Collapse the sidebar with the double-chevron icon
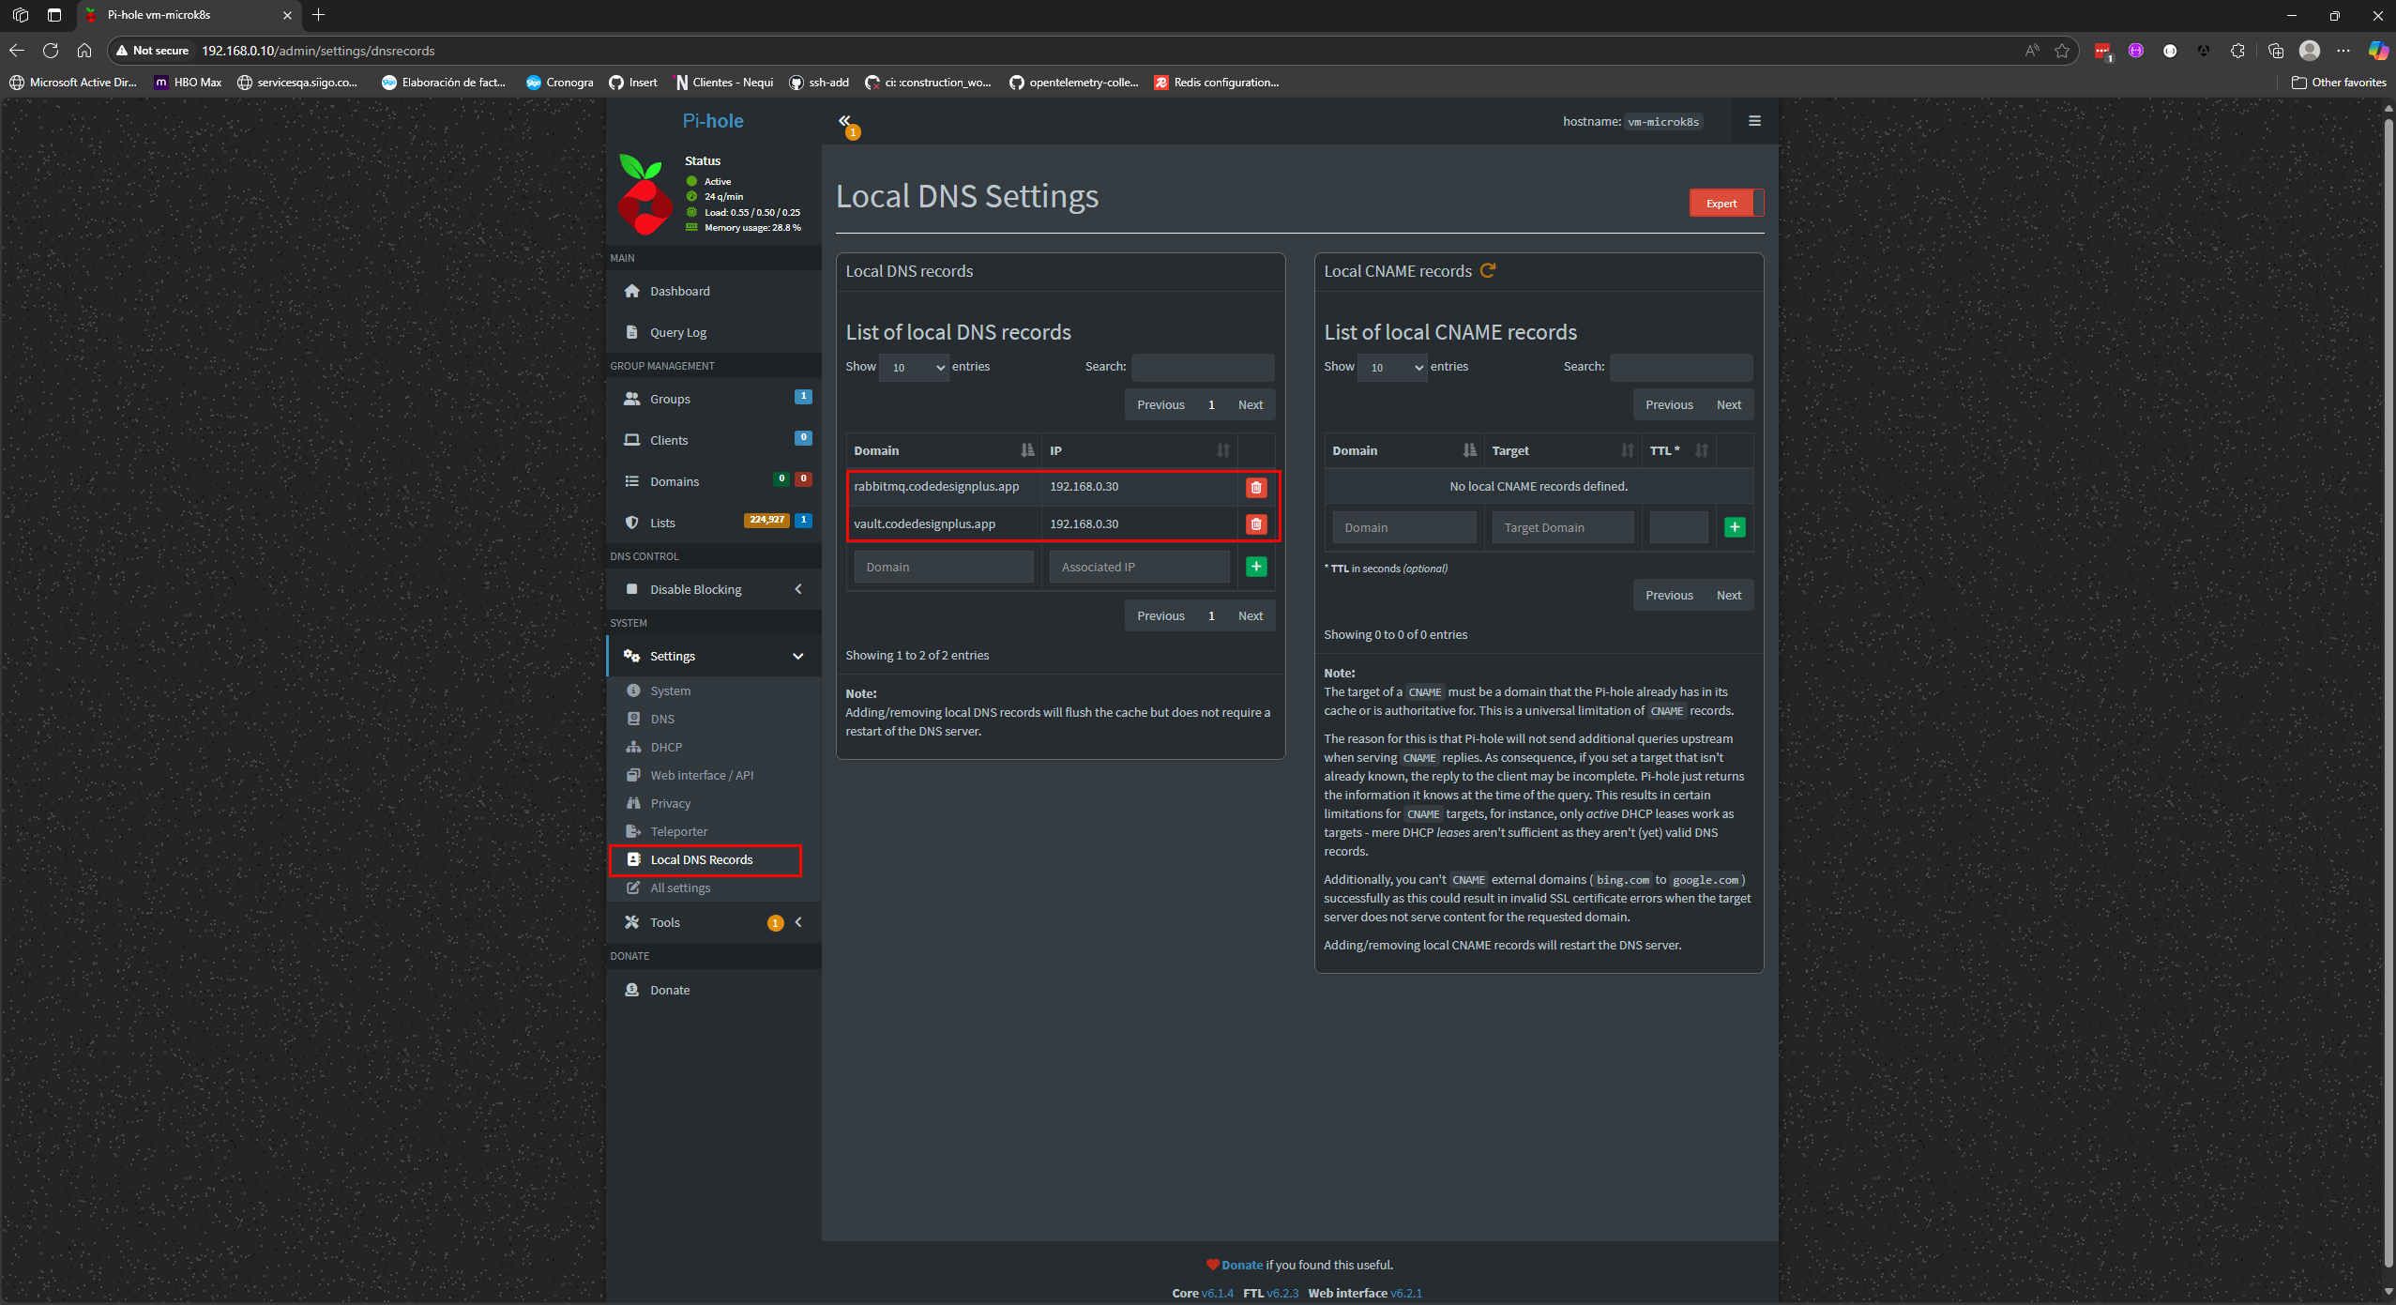This screenshot has height=1305, width=2396. (843, 120)
